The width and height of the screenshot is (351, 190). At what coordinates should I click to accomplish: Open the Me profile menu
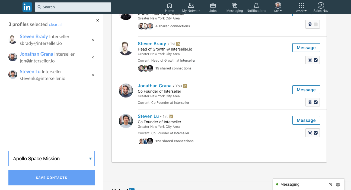click(278, 7)
